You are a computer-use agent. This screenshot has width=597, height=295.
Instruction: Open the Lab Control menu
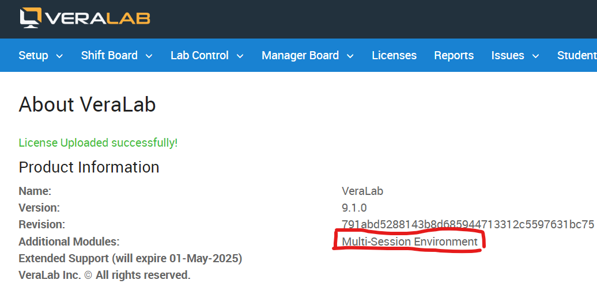tap(199, 56)
